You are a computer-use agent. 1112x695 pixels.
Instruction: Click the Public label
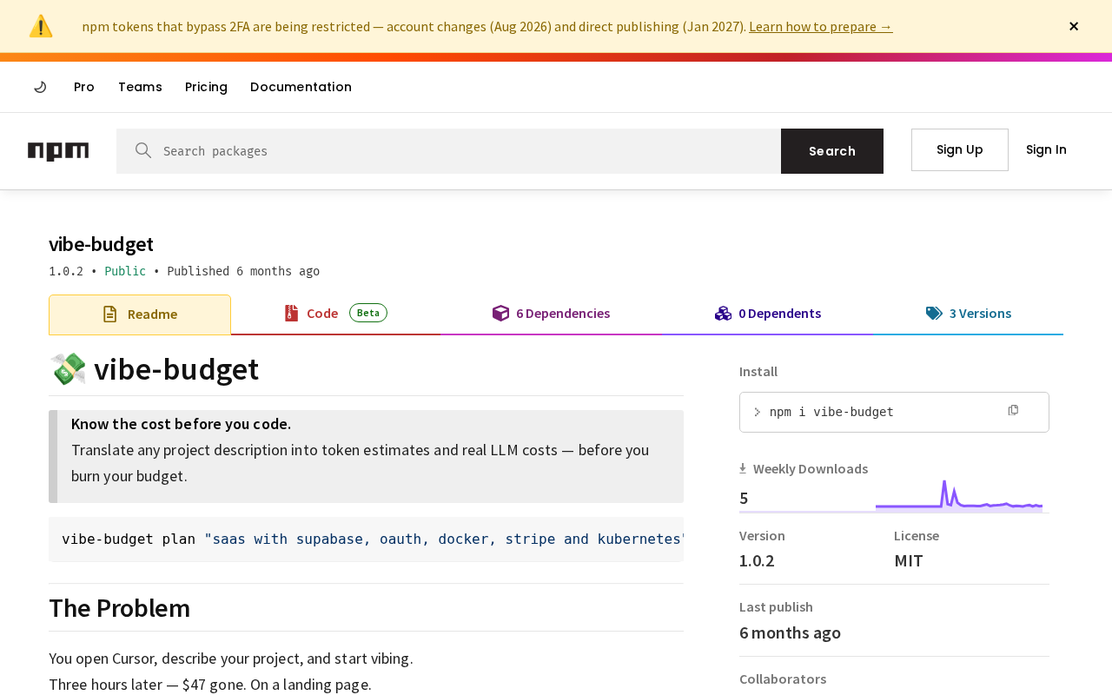pos(125,271)
